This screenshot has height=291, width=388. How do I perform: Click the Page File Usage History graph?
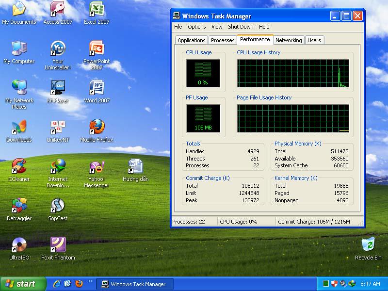[x=293, y=118]
